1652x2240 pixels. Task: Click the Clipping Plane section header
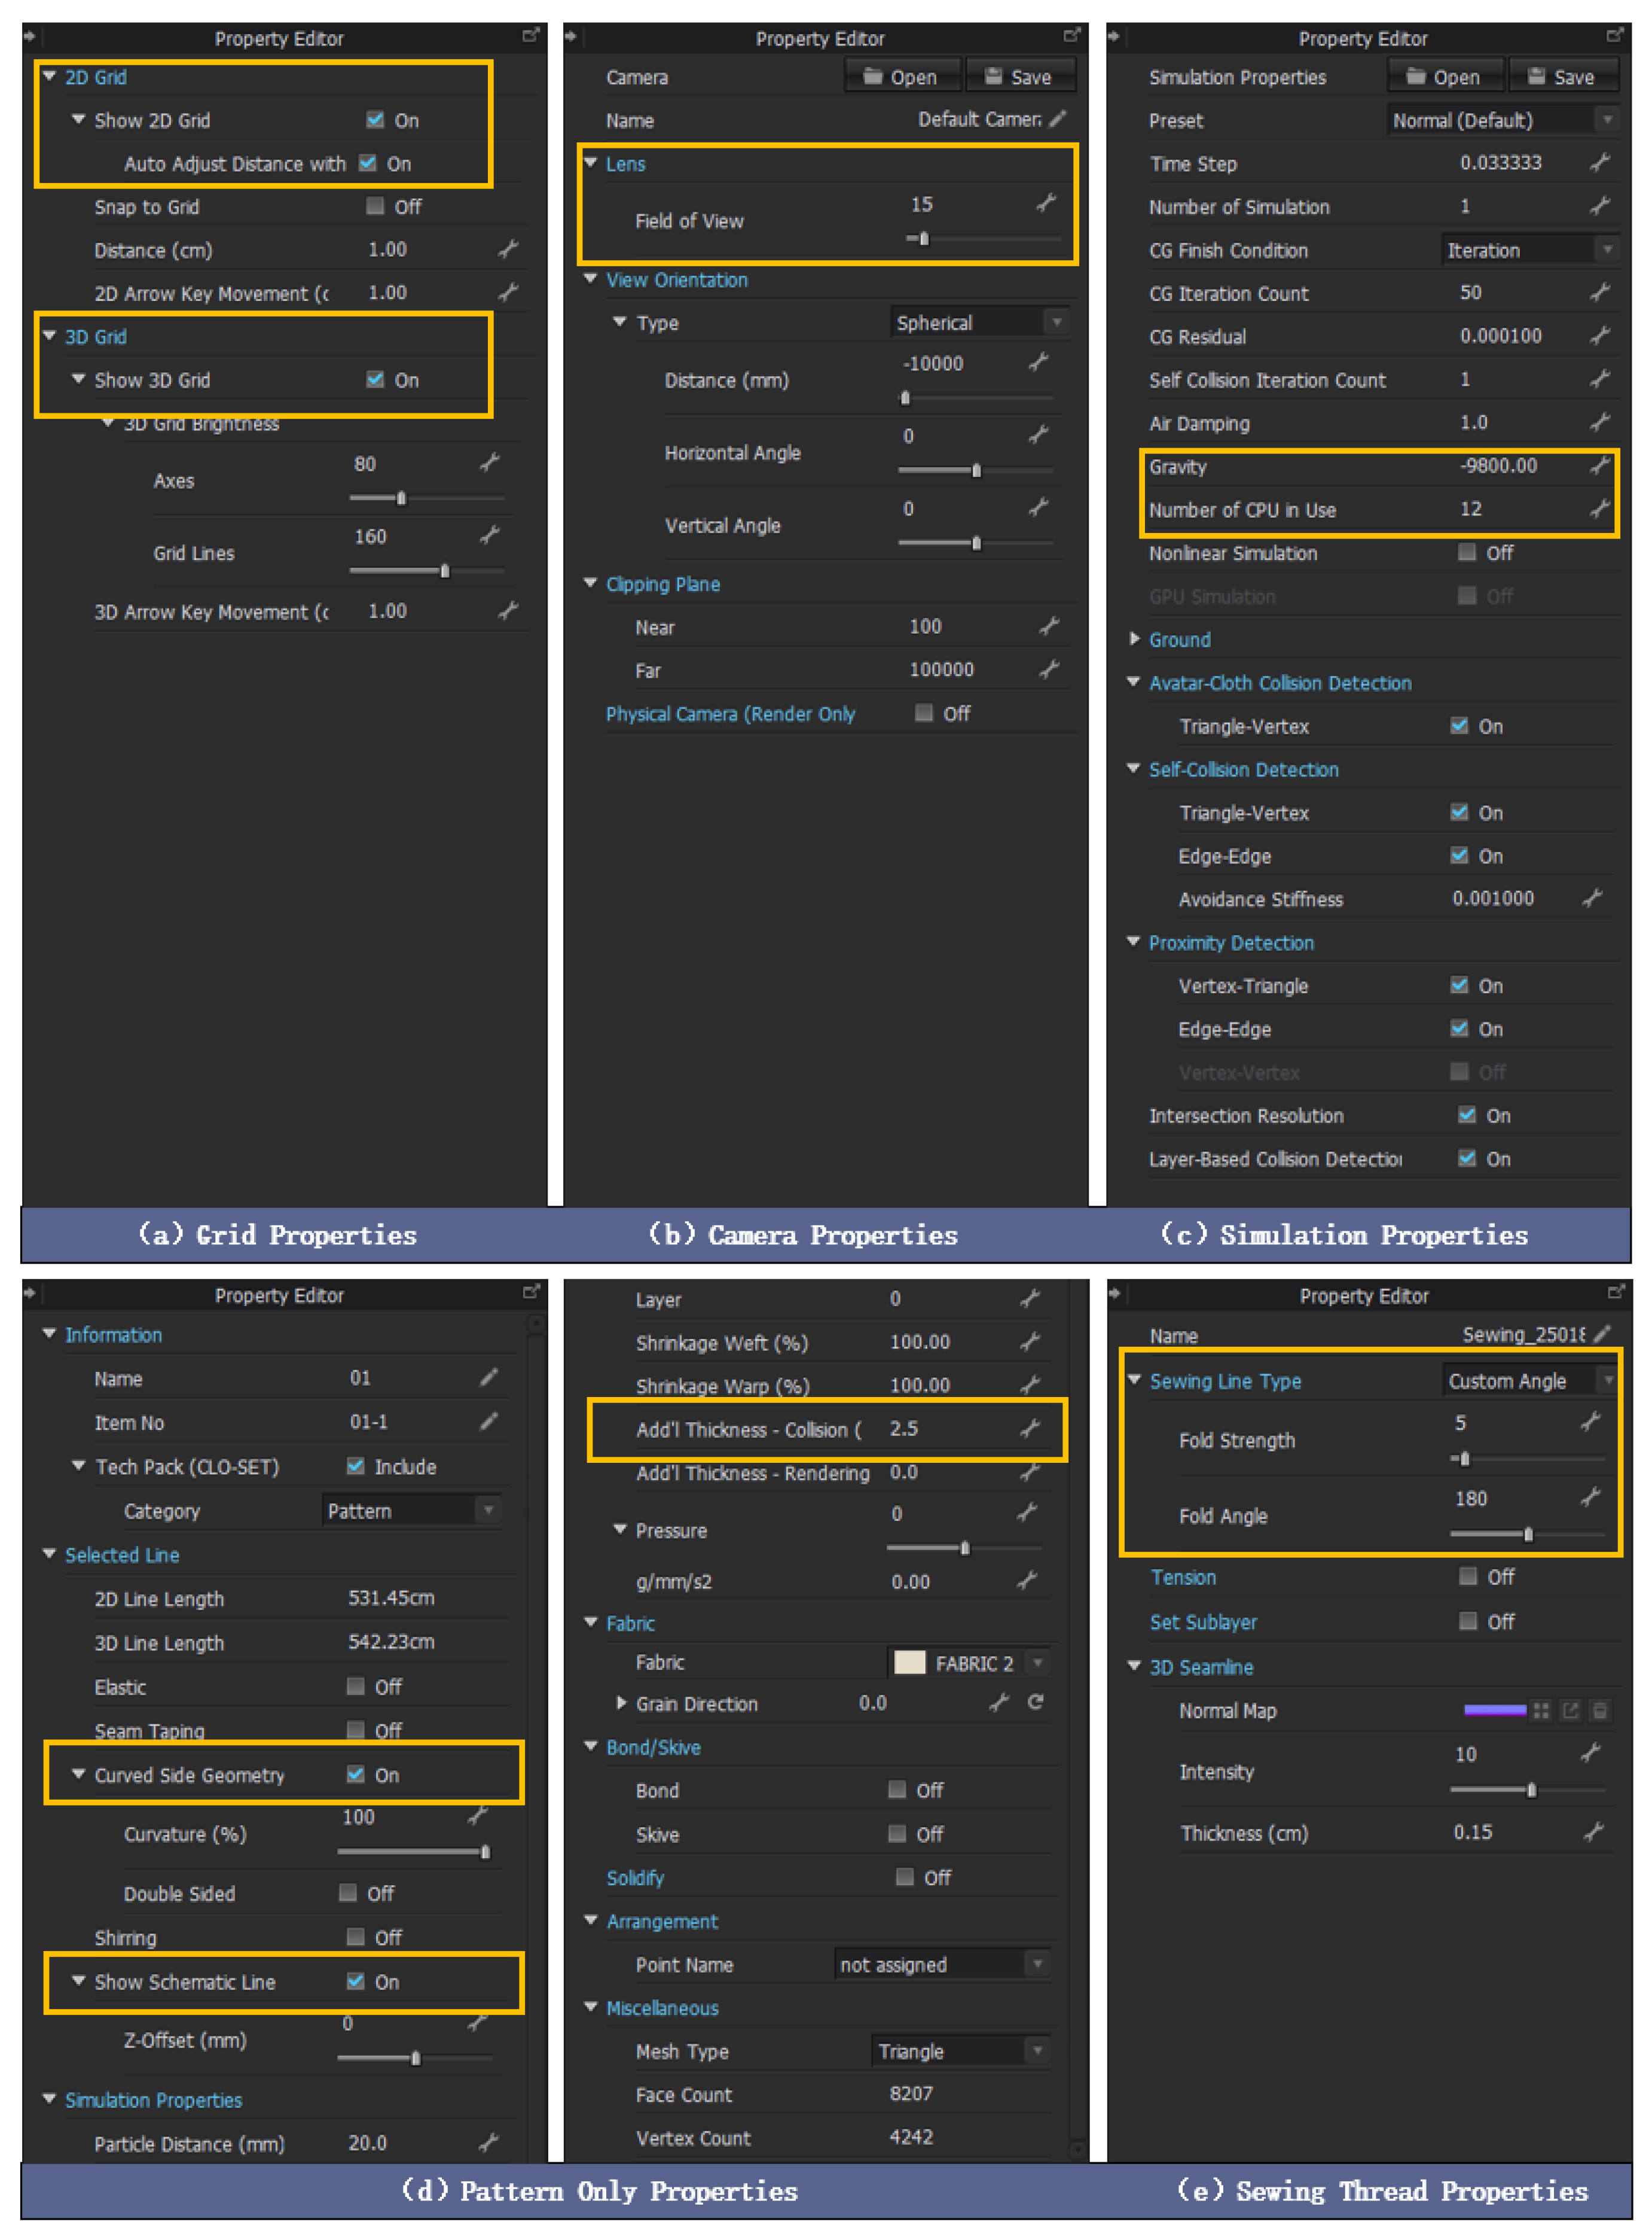coord(662,585)
